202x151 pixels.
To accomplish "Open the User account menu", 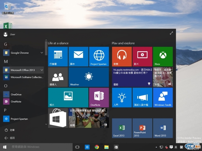I will [9, 34].
